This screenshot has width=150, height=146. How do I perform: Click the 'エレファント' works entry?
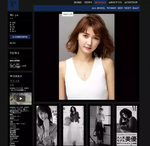[14, 142]
